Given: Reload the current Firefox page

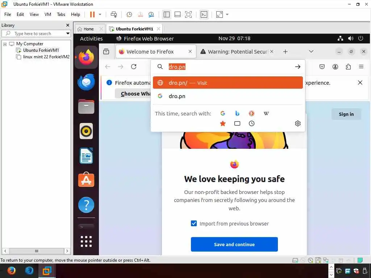Looking at the screenshot, I should coord(134,67).
